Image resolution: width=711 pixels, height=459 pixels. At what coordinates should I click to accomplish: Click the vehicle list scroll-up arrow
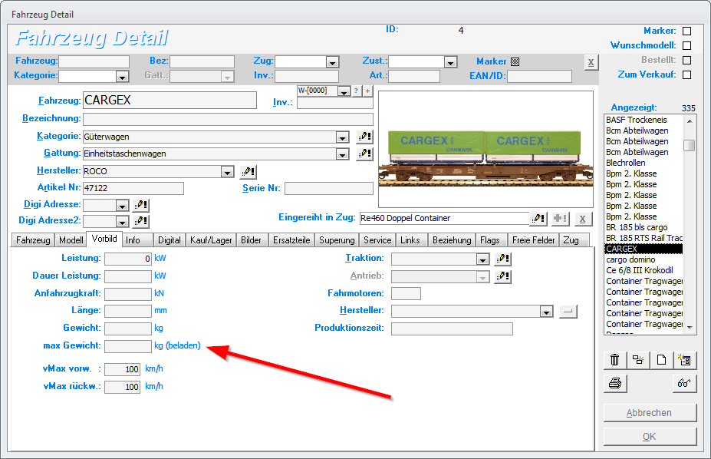click(x=690, y=121)
